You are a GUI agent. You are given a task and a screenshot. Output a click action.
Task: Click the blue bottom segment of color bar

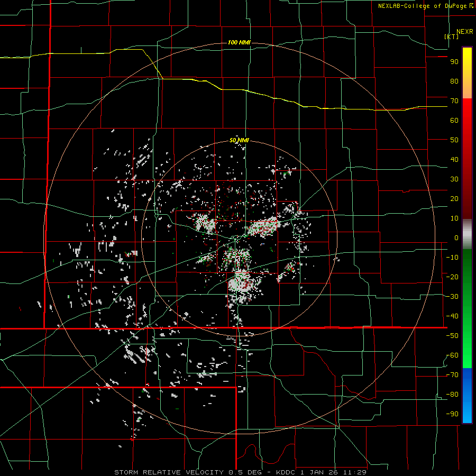coord(467,396)
